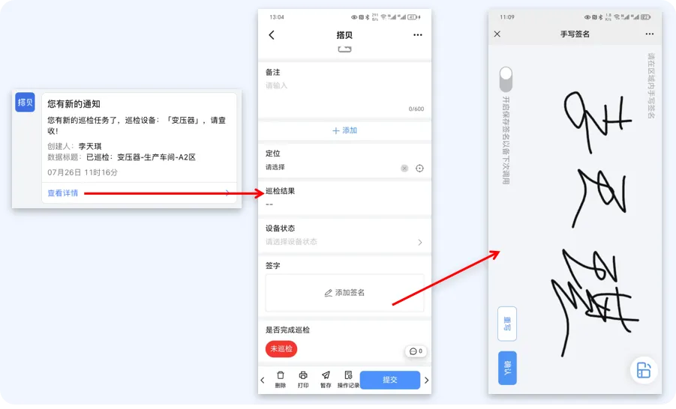Toggle the save-signature switch (开启保存签名)
676x409 pixels.
[x=506, y=79]
